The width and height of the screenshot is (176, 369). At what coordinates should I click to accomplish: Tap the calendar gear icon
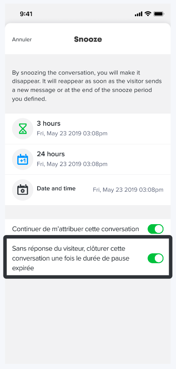pyautogui.click(x=22, y=189)
